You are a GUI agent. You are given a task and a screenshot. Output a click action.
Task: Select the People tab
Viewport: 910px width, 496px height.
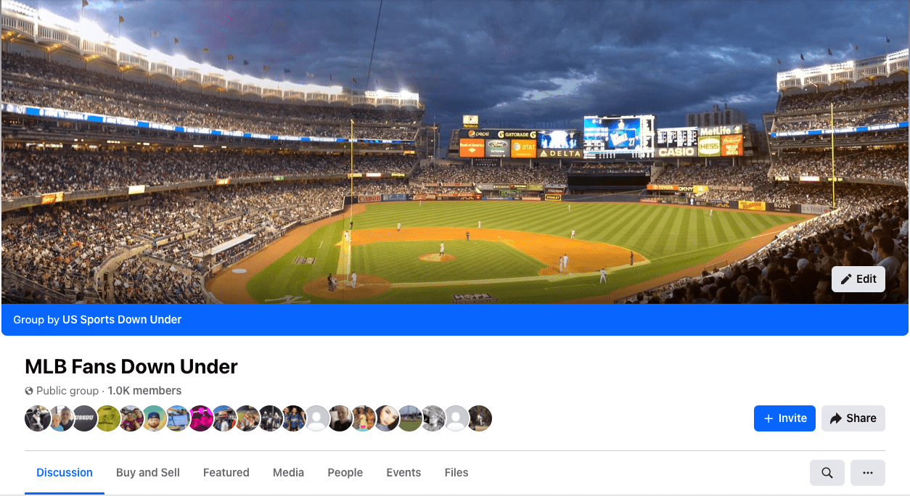click(x=345, y=473)
